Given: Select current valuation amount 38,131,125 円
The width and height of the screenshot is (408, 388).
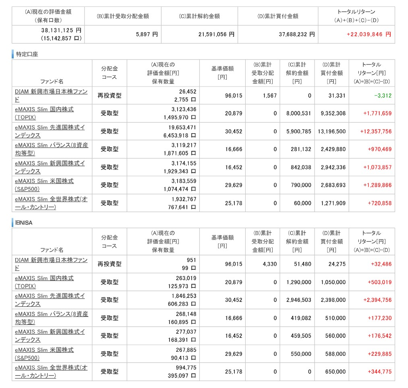Looking at the screenshot, I should (x=61, y=31).
